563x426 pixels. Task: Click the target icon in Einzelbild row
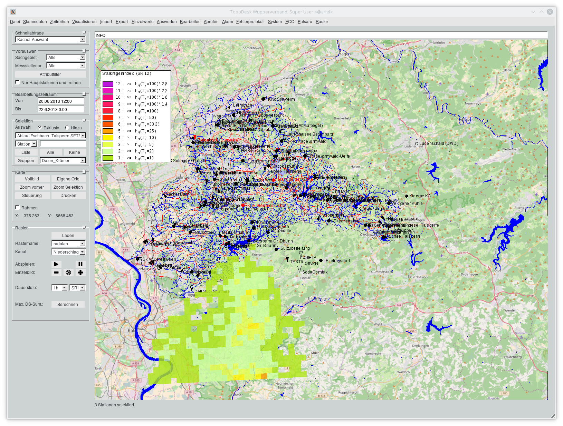coord(68,273)
